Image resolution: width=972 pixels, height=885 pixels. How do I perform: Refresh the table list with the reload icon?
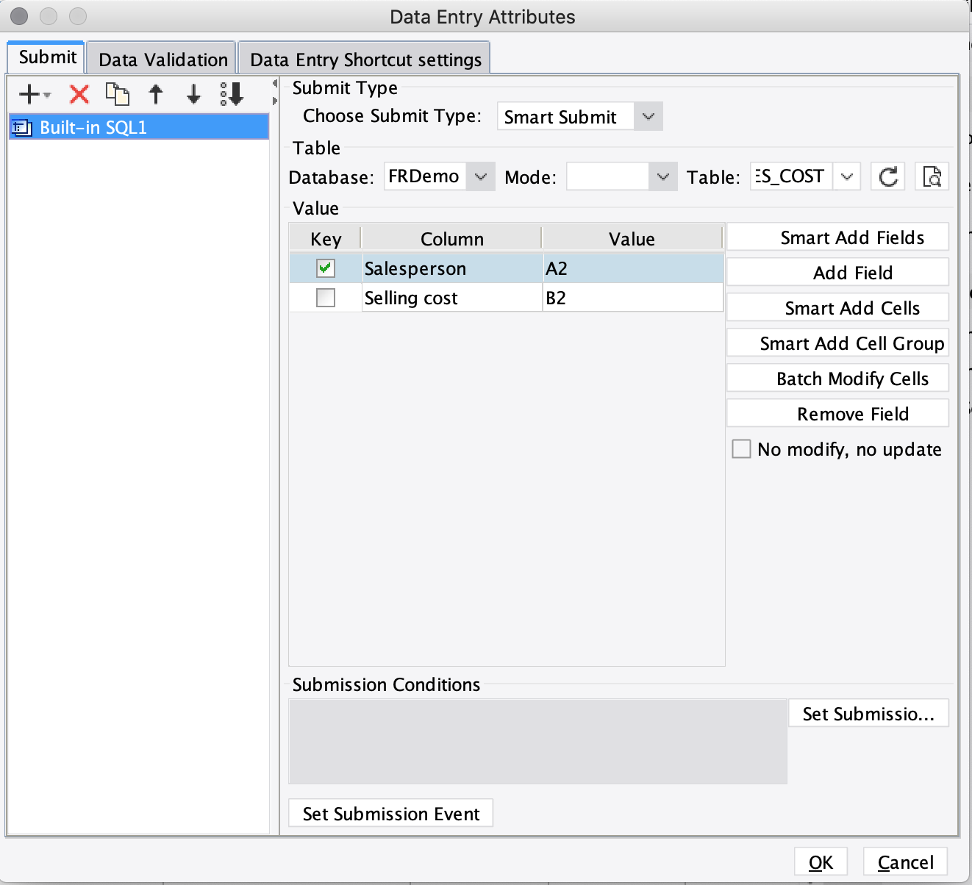(889, 176)
